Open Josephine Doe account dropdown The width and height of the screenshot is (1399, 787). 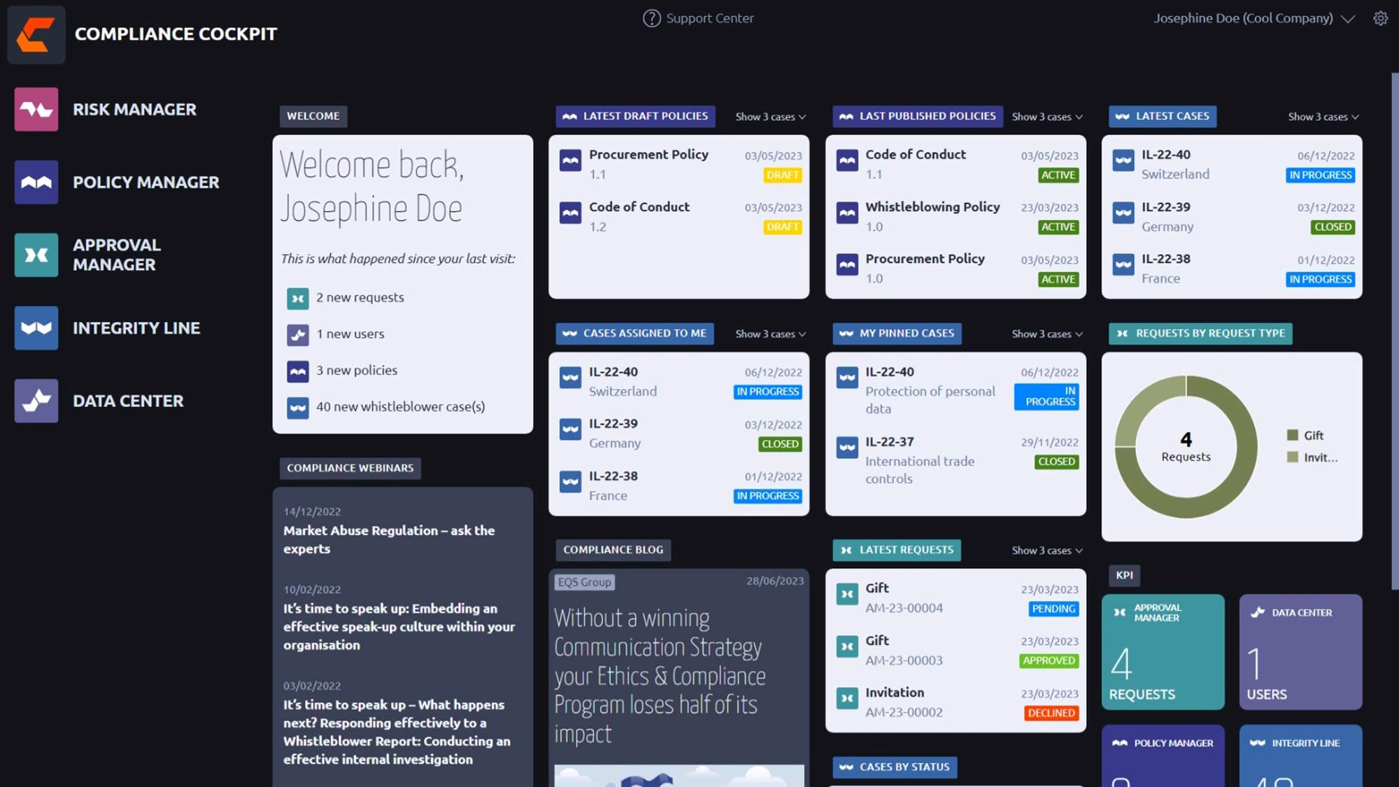point(1254,18)
